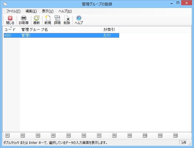Open 詳細 details view

pyautogui.click(x=57, y=20)
